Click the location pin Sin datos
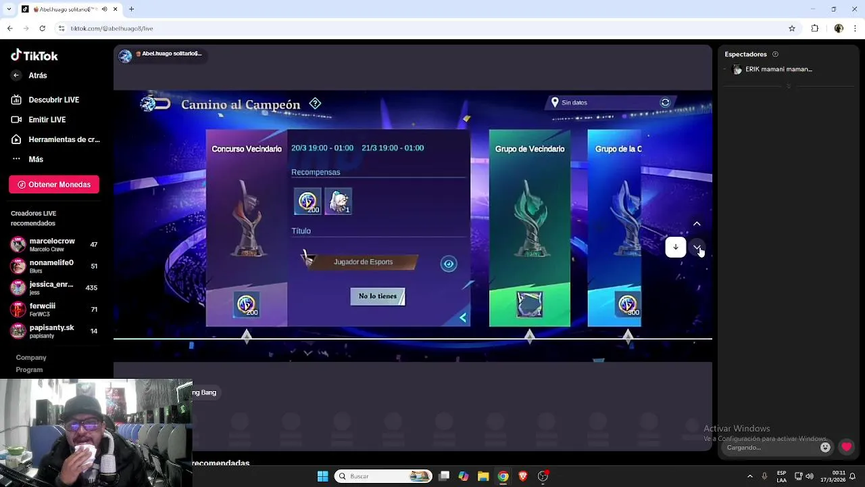The image size is (865, 487). click(x=555, y=103)
